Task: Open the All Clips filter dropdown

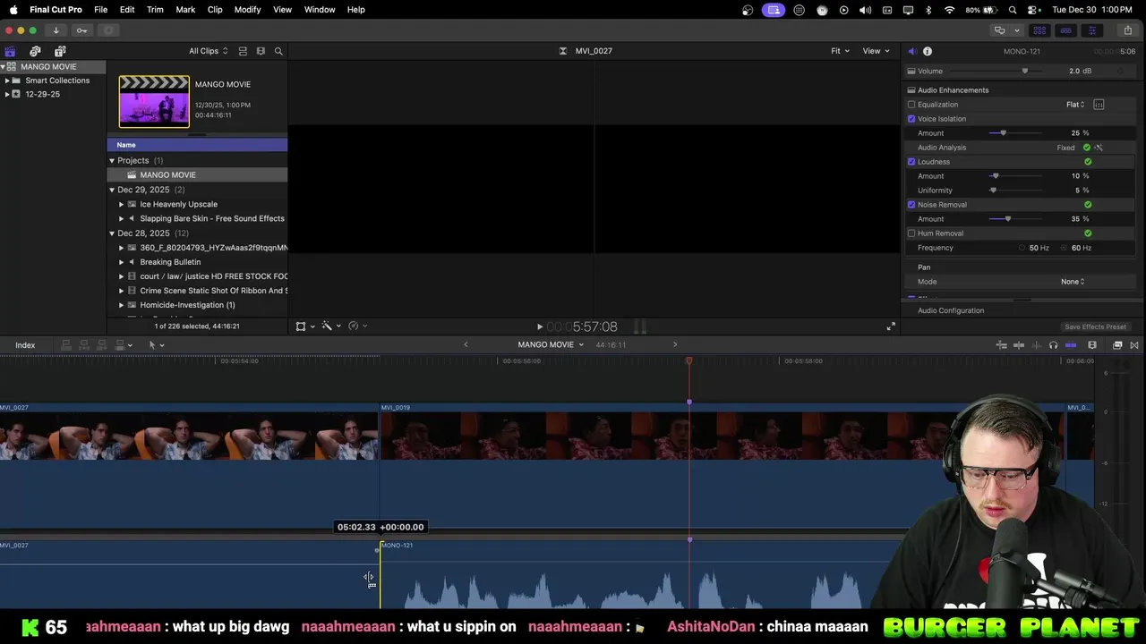Action: pos(208,51)
